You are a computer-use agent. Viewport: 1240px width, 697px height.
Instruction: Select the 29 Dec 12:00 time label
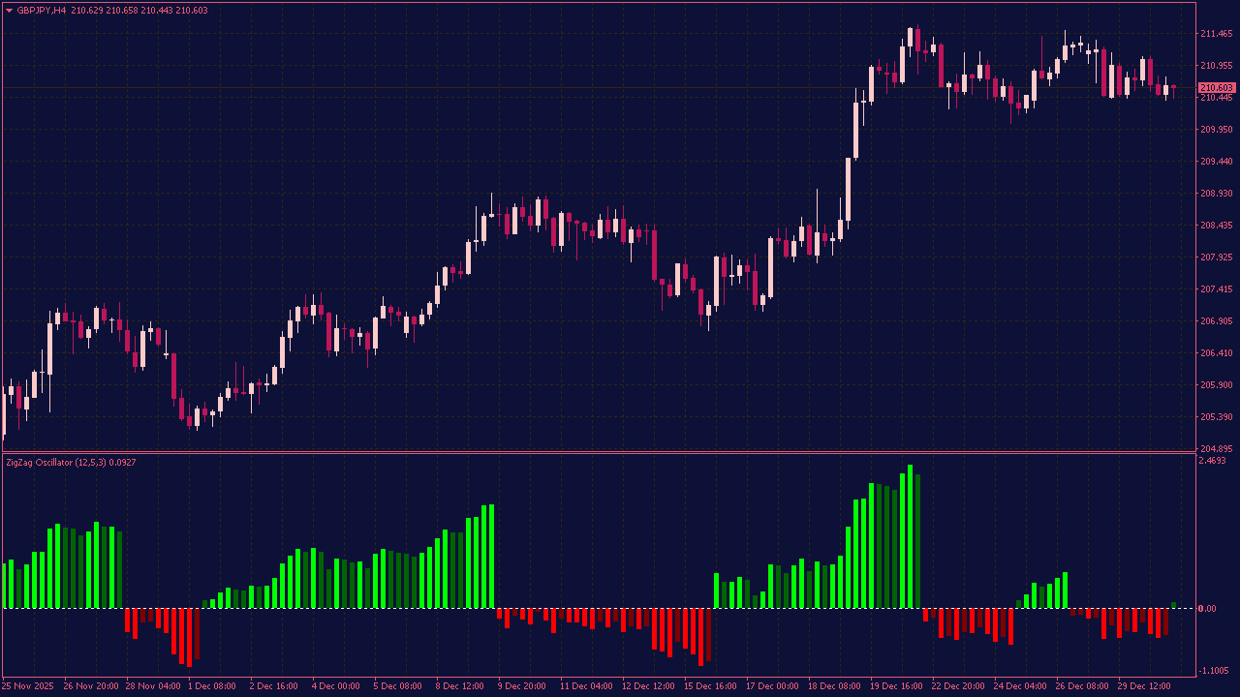click(x=1144, y=686)
